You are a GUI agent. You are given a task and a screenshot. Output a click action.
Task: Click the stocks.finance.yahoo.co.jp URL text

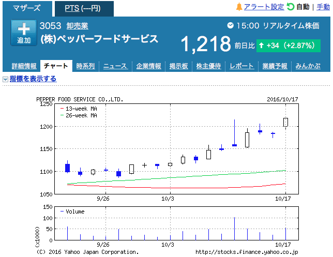click(x=247, y=252)
